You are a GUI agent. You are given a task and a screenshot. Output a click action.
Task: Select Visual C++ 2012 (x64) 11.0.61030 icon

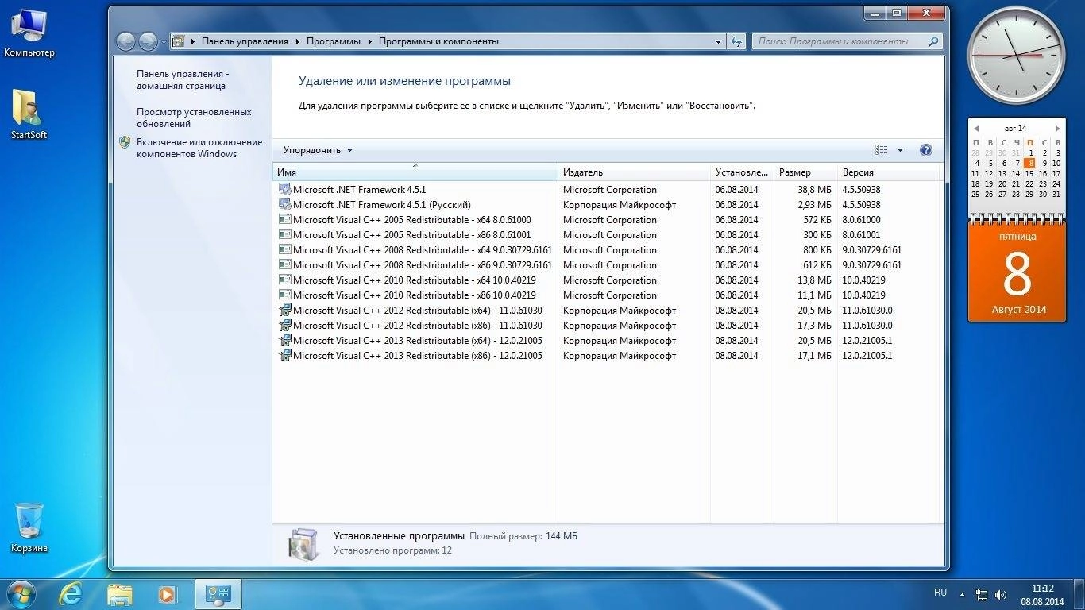click(x=285, y=311)
